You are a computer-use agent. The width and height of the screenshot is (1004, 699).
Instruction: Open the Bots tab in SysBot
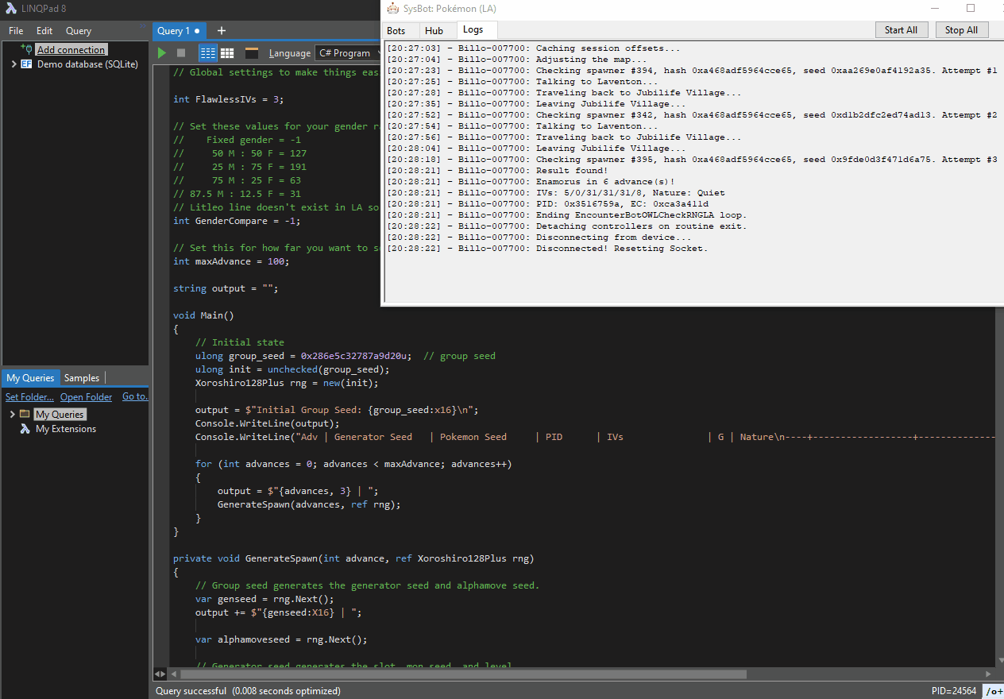(396, 30)
